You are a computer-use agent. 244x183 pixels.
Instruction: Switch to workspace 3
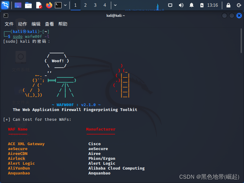[95, 5]
